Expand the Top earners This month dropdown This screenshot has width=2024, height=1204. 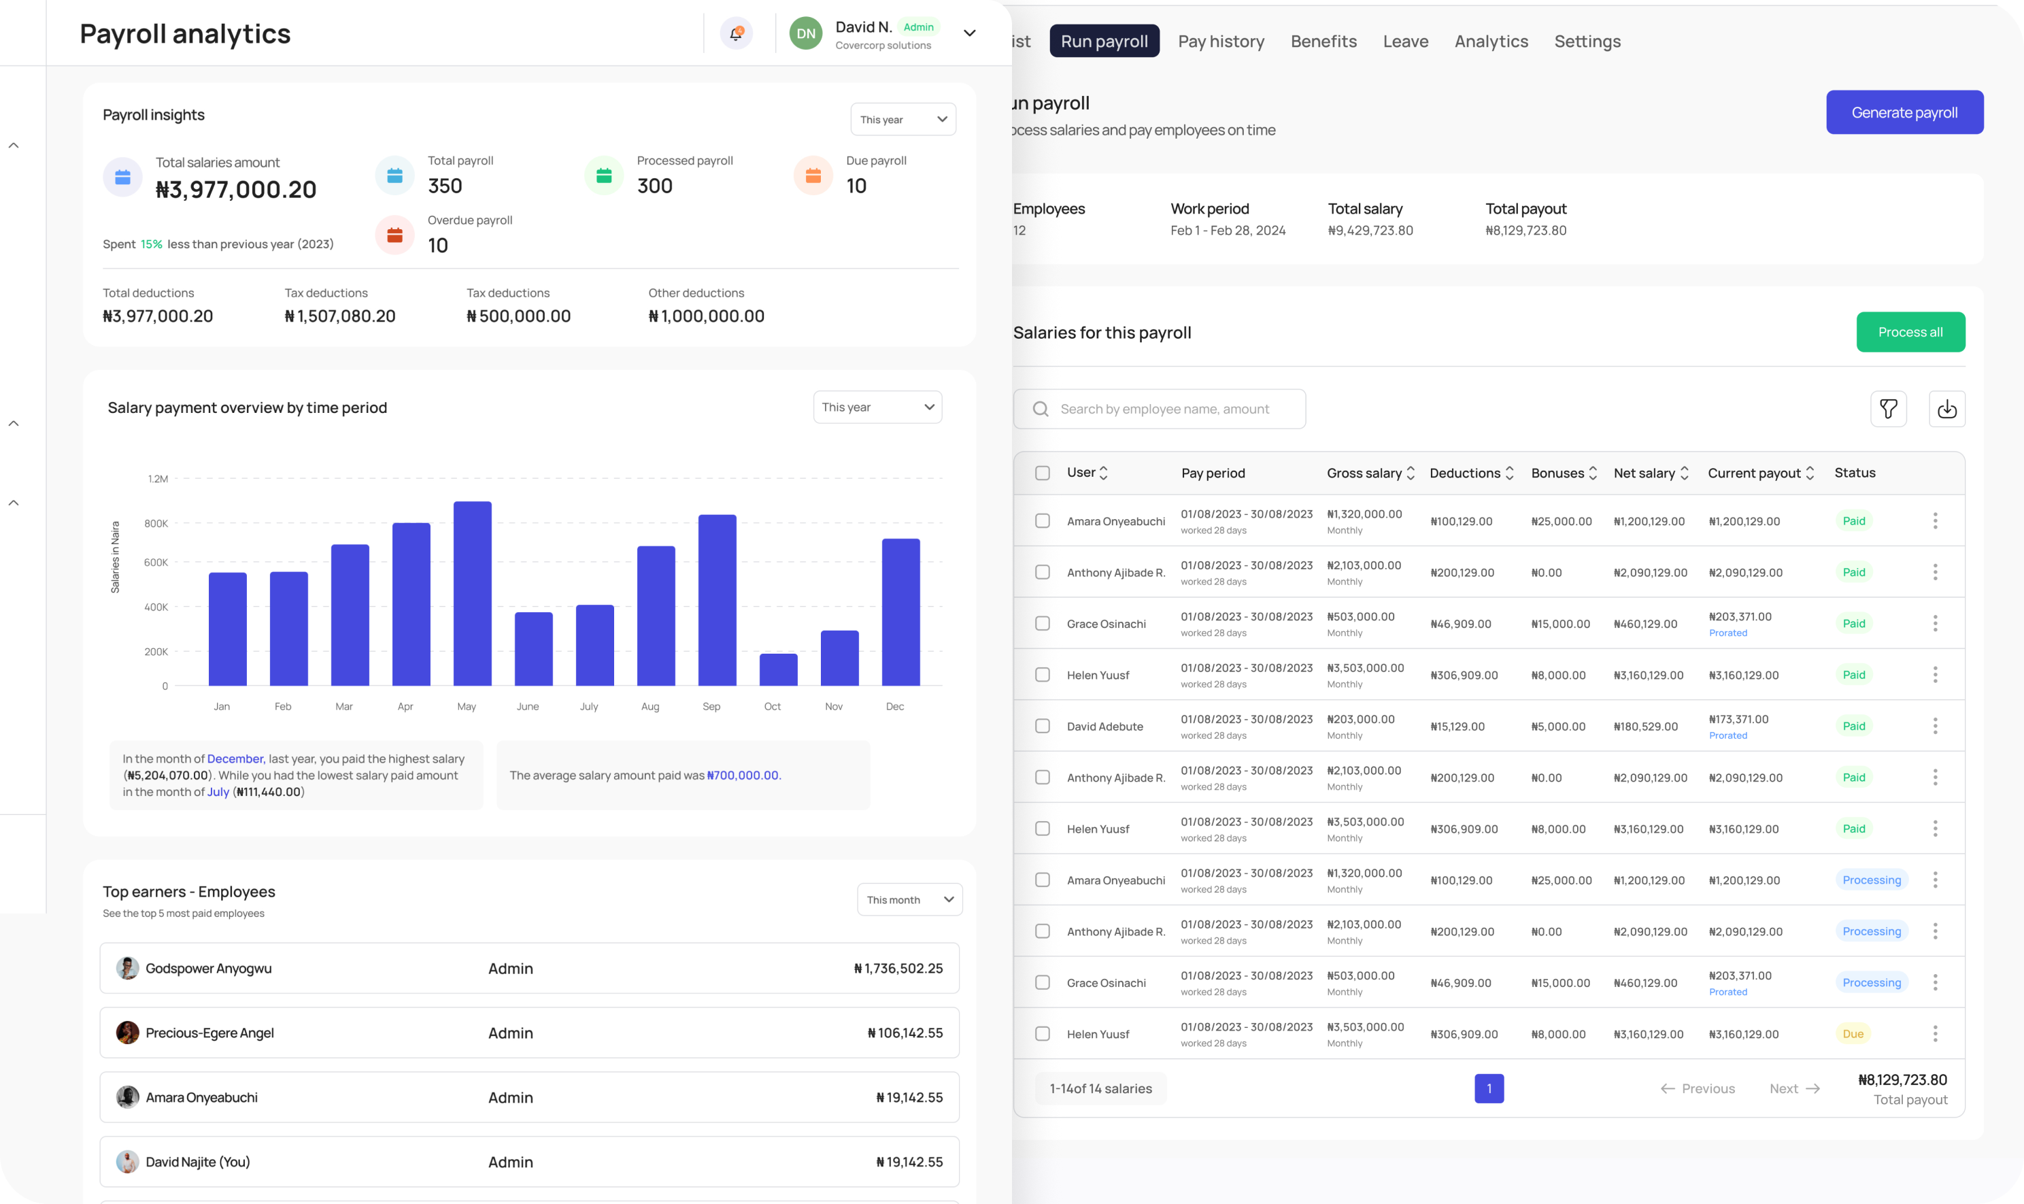pyautogui.click(x=909, y=900)
